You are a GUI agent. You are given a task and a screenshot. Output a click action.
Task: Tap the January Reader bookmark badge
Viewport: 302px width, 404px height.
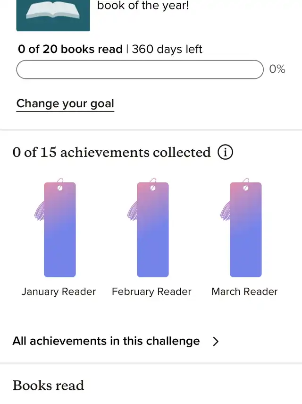[x=60, y=230]
